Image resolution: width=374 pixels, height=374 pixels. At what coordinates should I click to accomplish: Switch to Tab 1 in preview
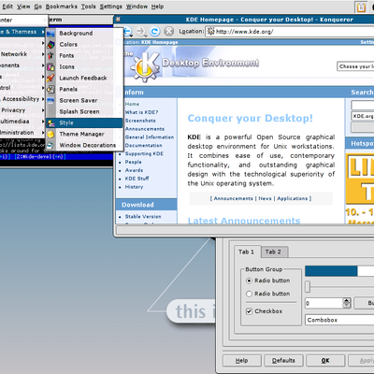[x=246, y=252]
